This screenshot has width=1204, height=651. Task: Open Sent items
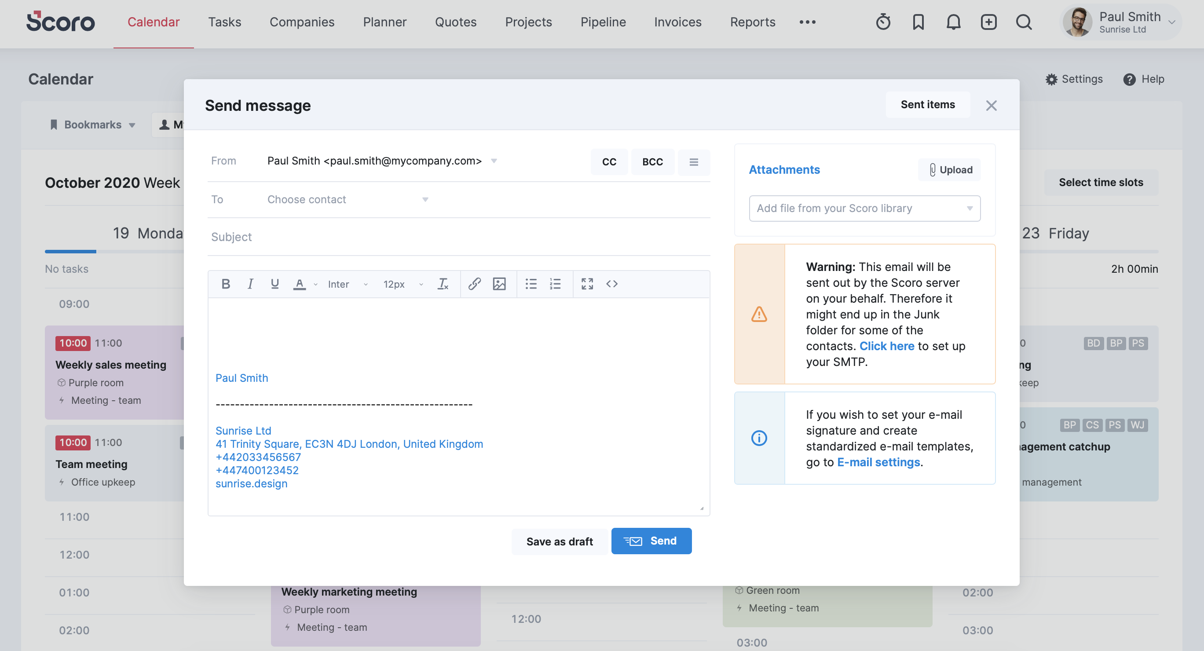pyautogui.click(x=928, y=105)
